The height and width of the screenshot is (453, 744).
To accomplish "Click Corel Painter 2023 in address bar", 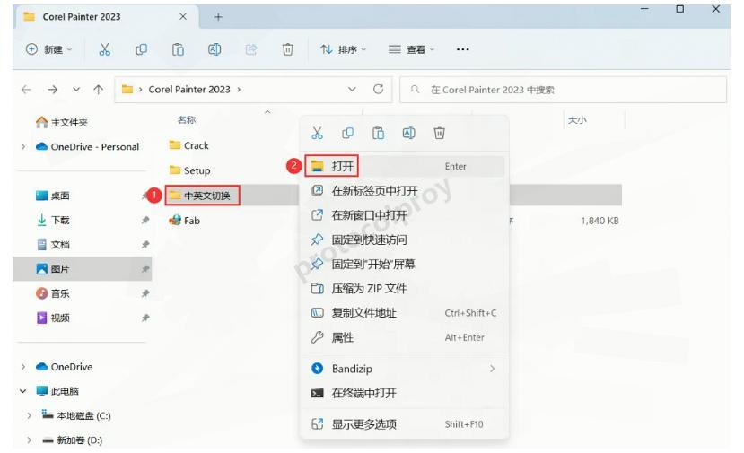I will 189,89.
